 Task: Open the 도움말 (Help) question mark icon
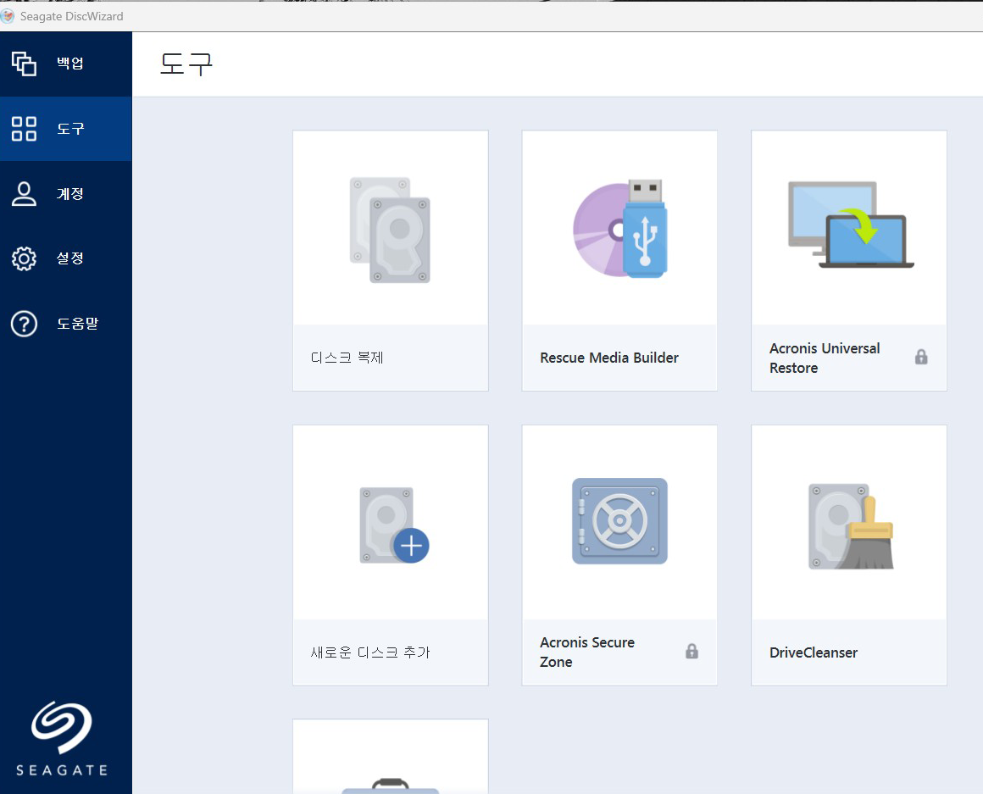coord(24,324)
